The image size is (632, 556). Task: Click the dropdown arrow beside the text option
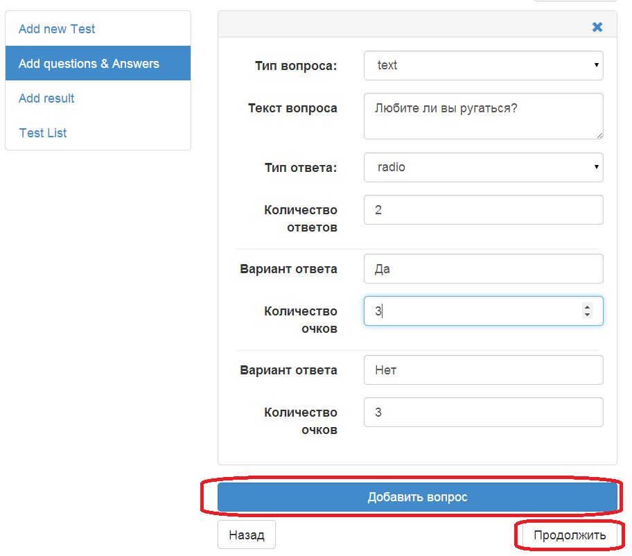(596, 65)
